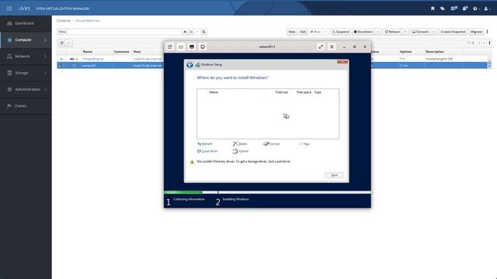Click the Total size column header in drive list
The height and width of the screenshot is (279, 497).
[281, 92]
